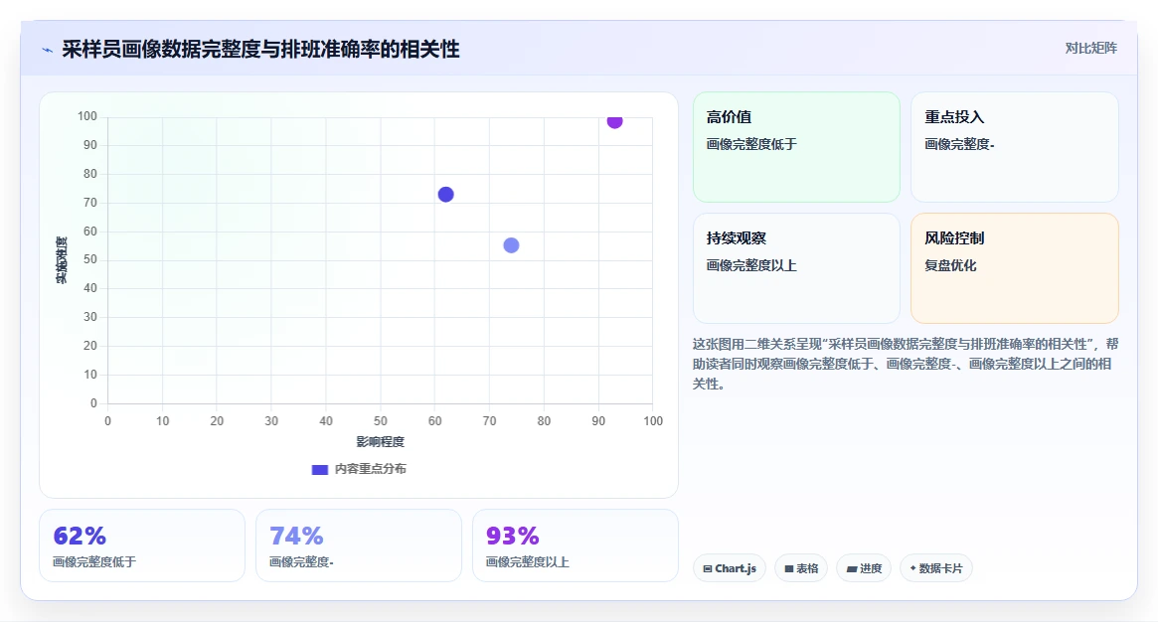Click the 数据卡片 sparkle icon
The height and width of the screenshot is (622, 1158).
pyautogui.click(x=912, y=568)
